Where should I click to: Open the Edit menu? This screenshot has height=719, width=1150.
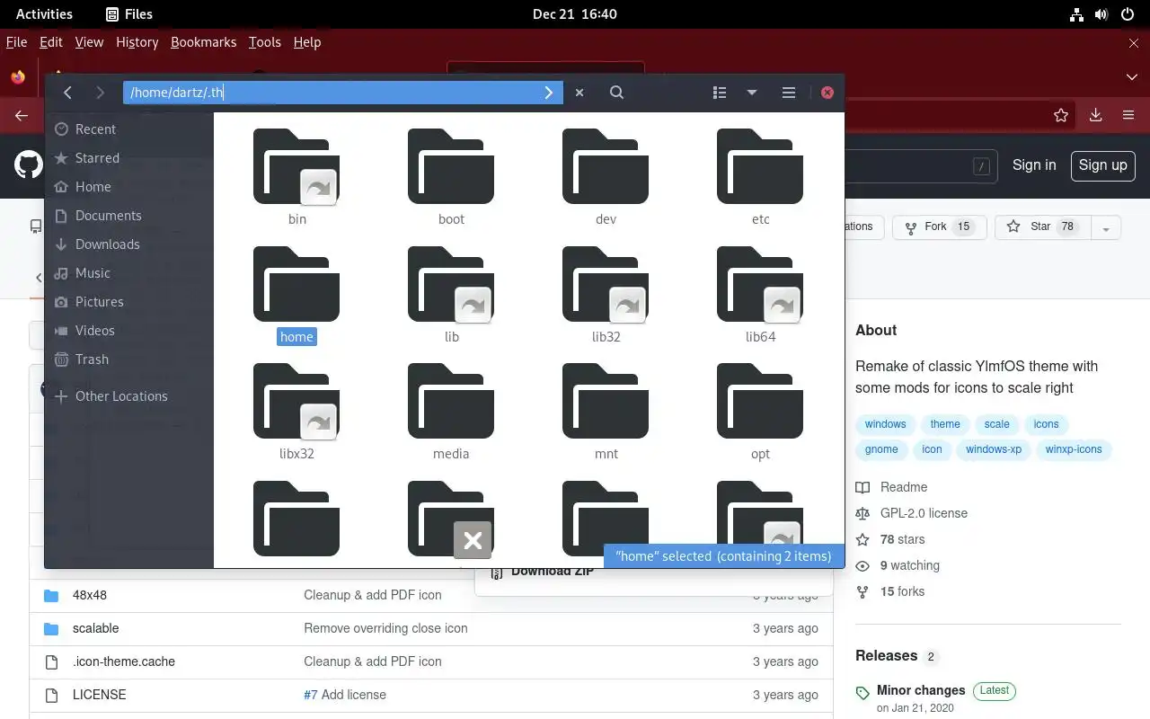51,42
